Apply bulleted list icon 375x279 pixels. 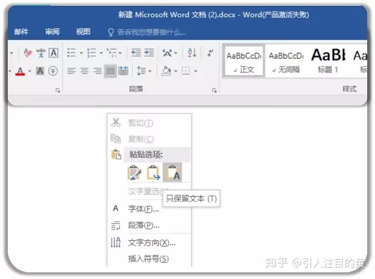[72, 53]
